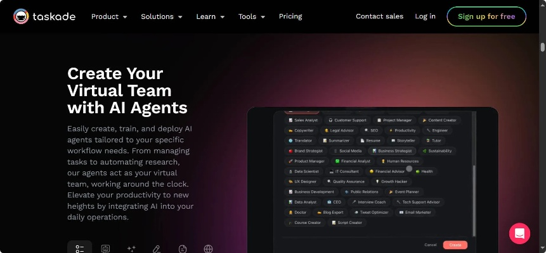546x253 pixels.
Task: Select the pencil writing feature icon
Action: [x=157, y=249]
